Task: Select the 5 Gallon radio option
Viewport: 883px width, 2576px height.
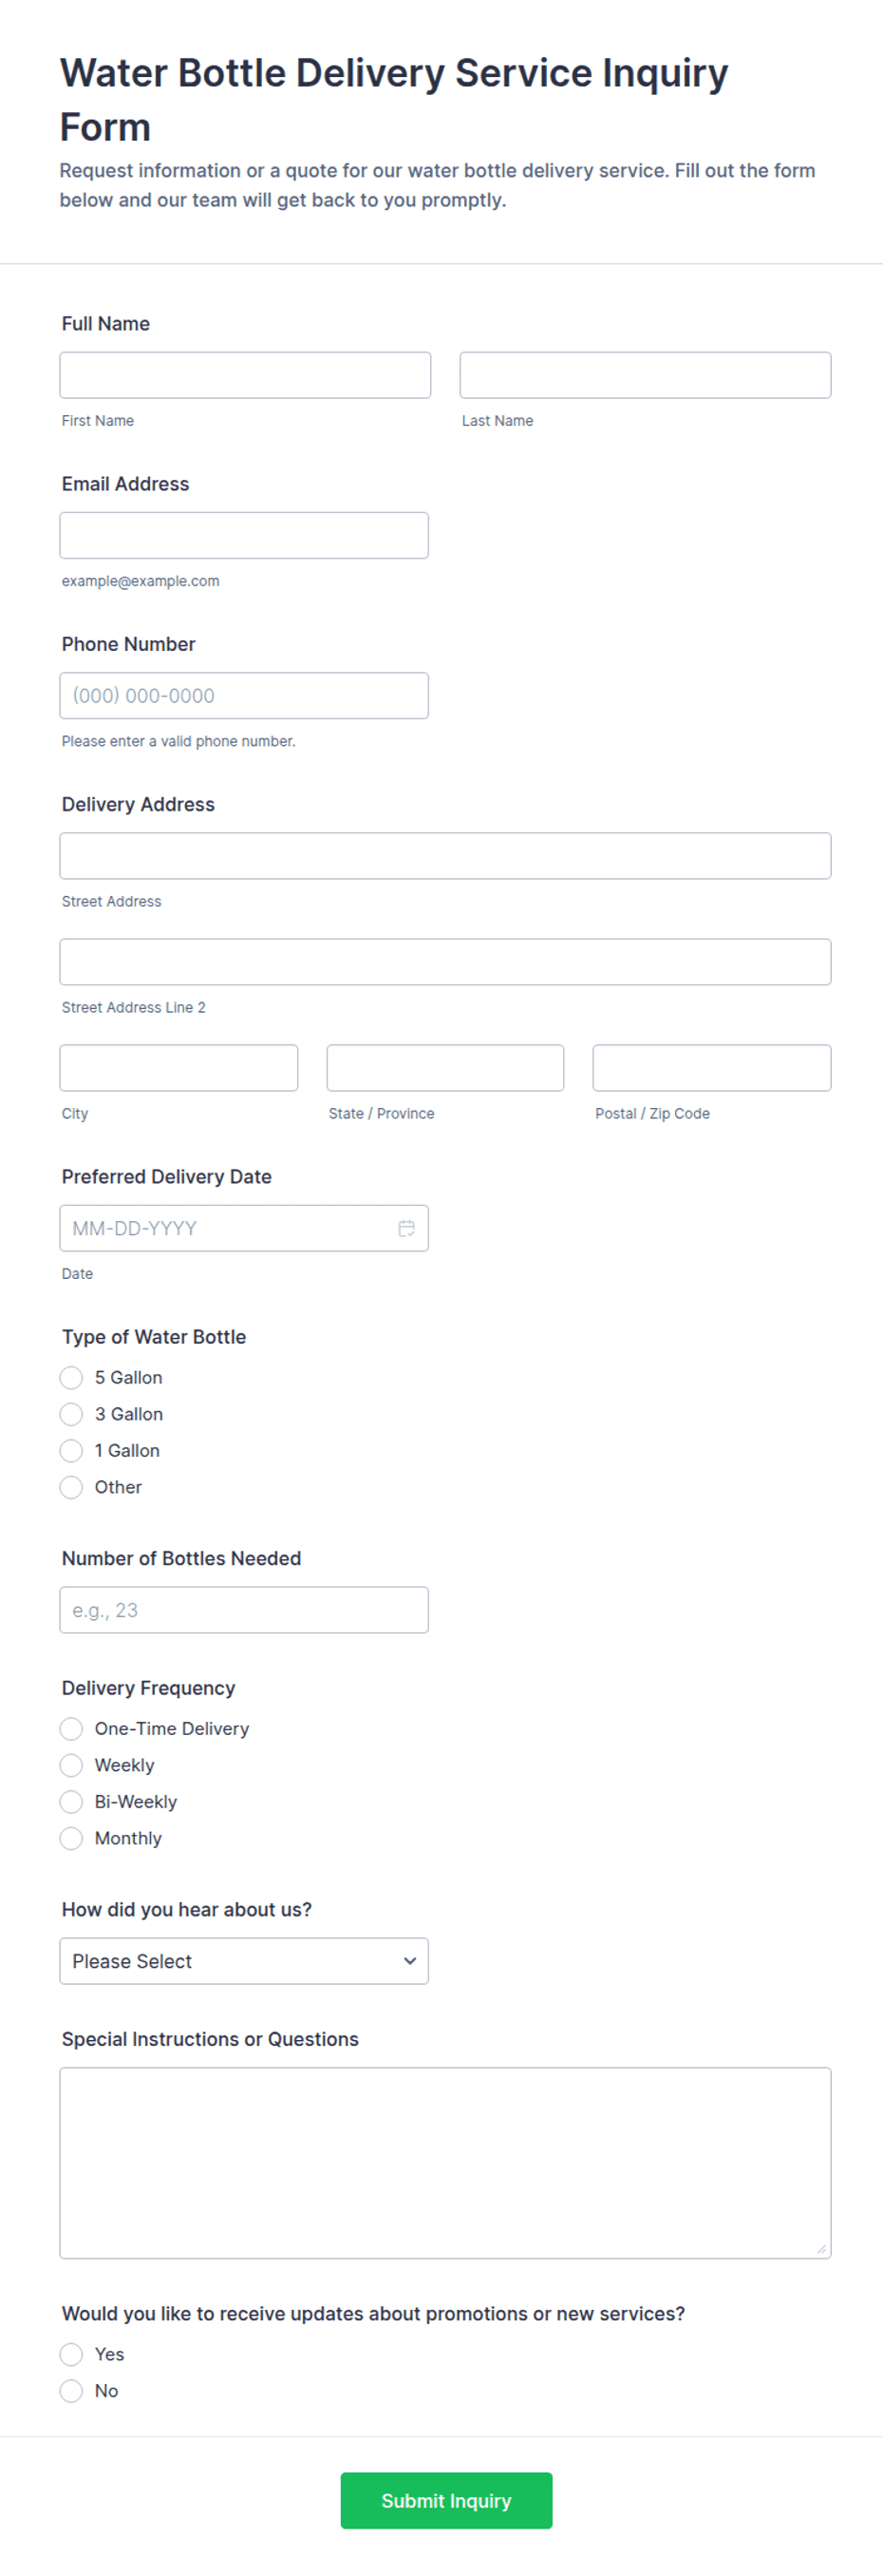Action: pyautogui.click(x=71, y=1377)
